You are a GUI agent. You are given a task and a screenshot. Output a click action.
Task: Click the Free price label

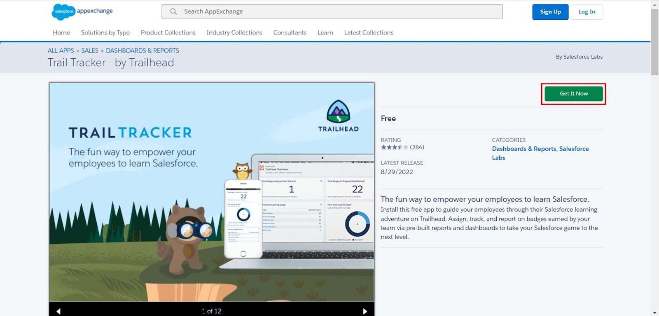tap(388, 118)
